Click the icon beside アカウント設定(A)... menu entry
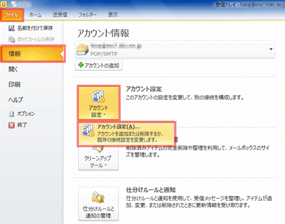This screenshot has height=224, width=285. [x=87, y=130]
